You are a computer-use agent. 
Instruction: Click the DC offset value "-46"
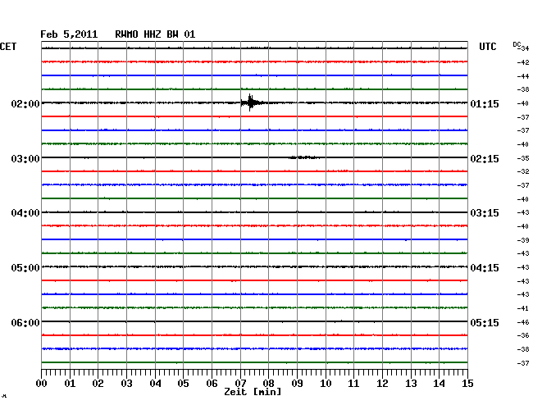pos(523,322)
